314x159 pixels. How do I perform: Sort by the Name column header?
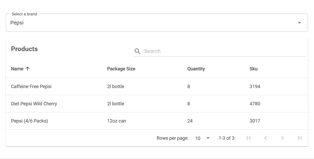(17, 69)
